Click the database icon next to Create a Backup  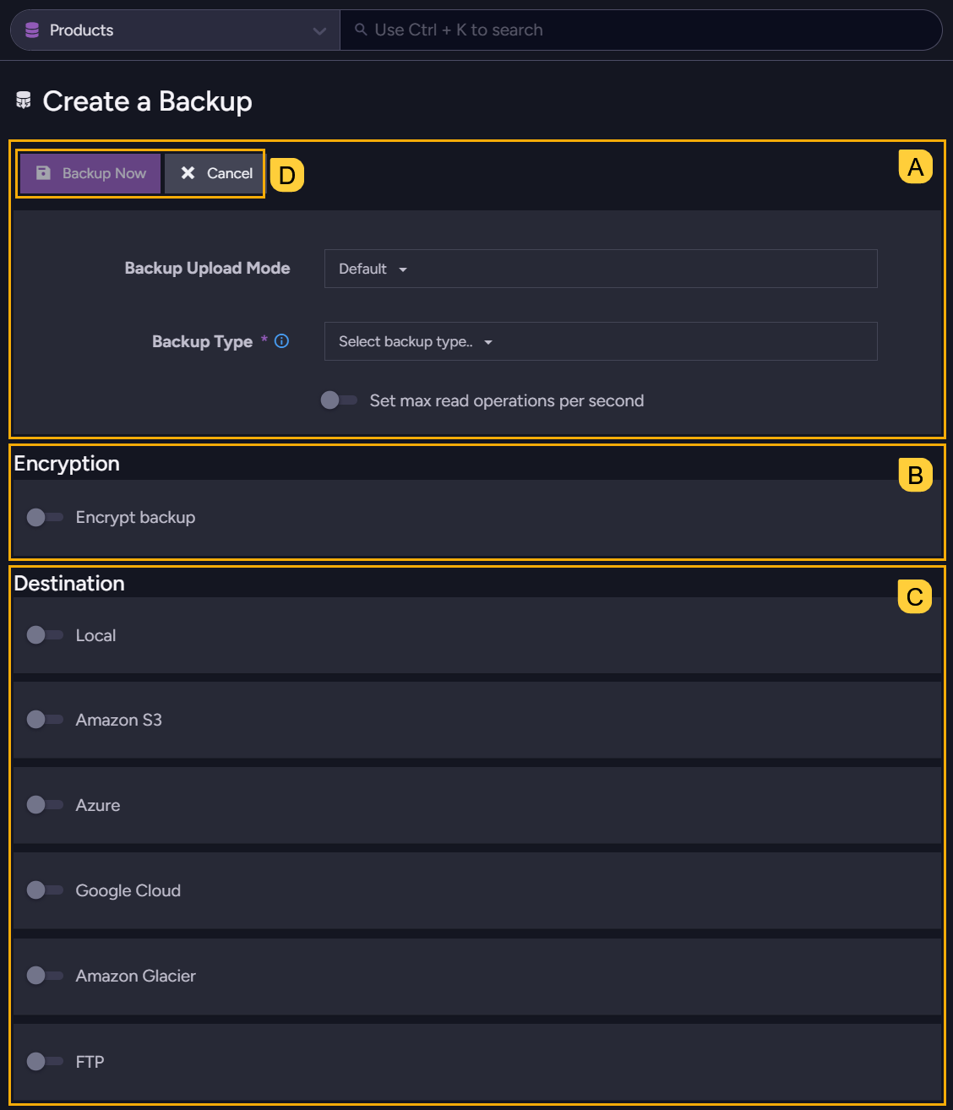pos(24,101)
